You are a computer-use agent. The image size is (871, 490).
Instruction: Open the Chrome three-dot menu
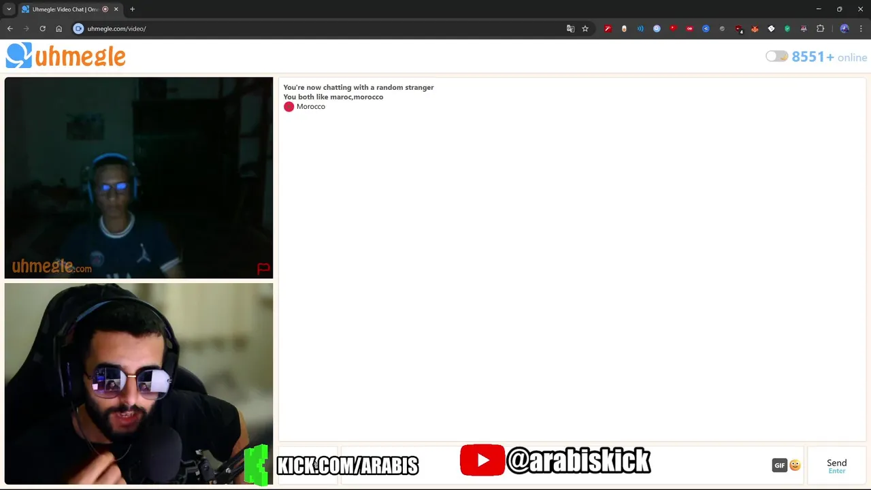[x=861, y=29]
